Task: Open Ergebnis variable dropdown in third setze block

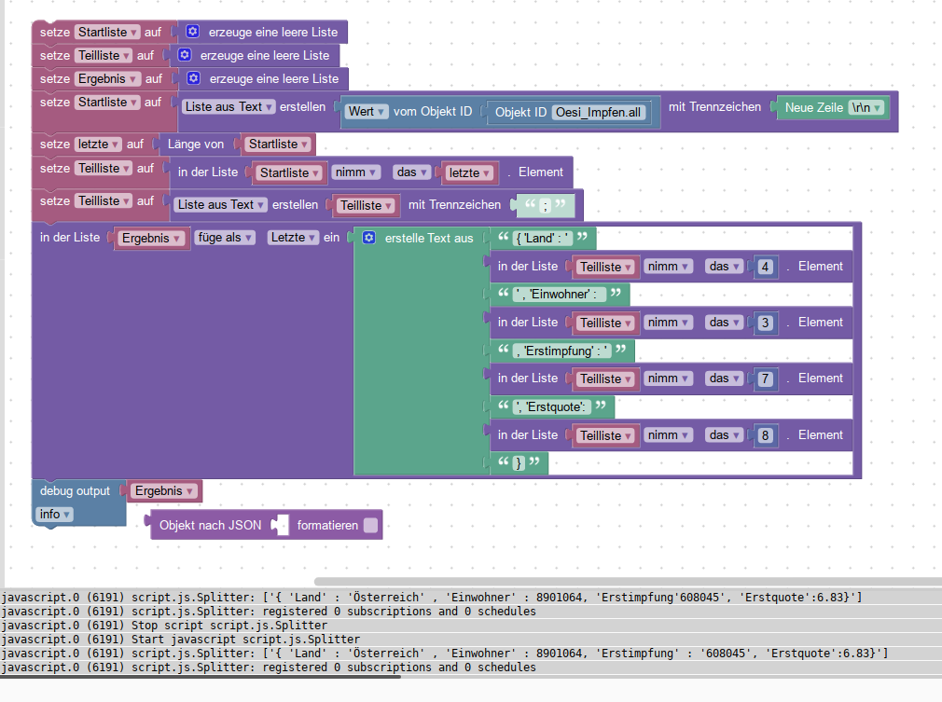Action: point(107,78)
